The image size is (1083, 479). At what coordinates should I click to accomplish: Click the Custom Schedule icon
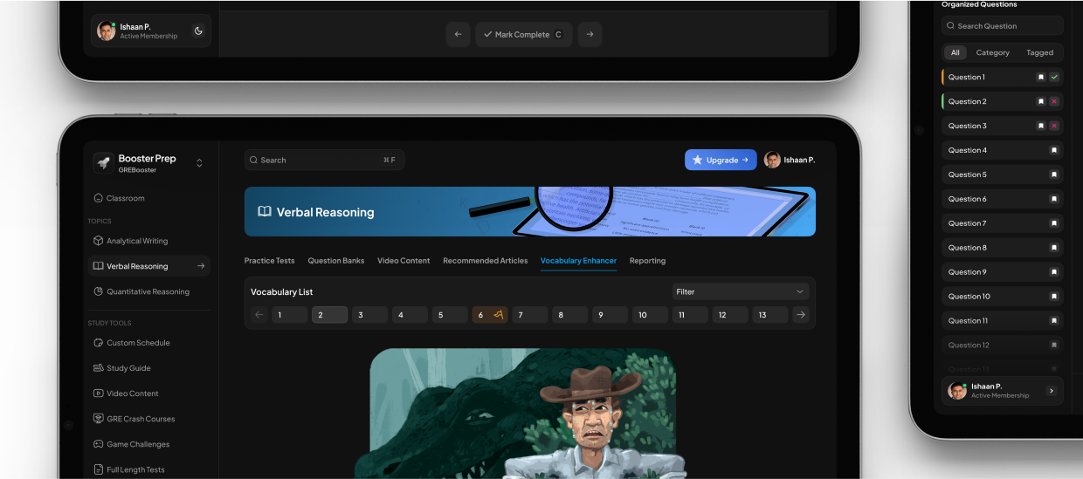click(x=98, y=343)
